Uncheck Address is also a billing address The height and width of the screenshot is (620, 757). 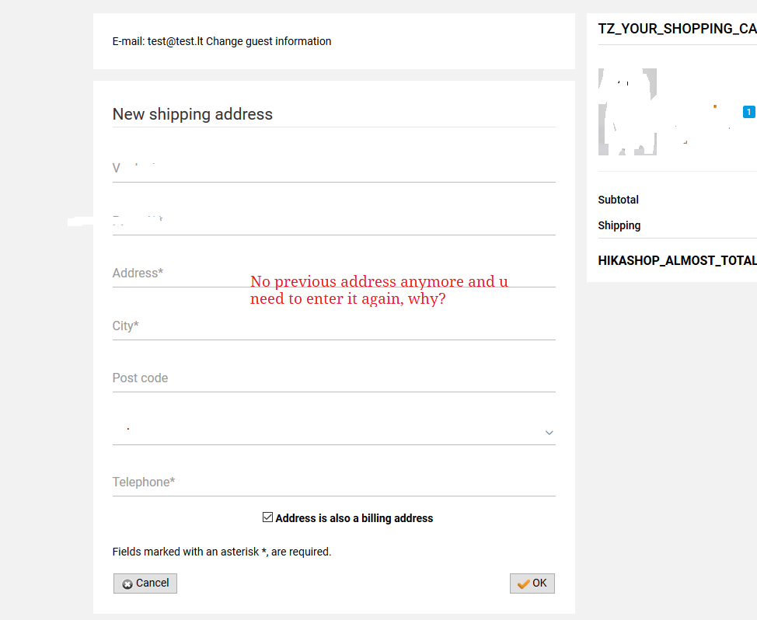(267, 517)
